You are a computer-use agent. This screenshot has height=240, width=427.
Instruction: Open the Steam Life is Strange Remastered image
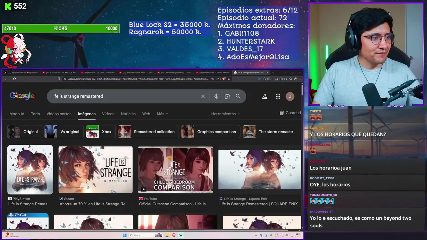pos(95,170)
